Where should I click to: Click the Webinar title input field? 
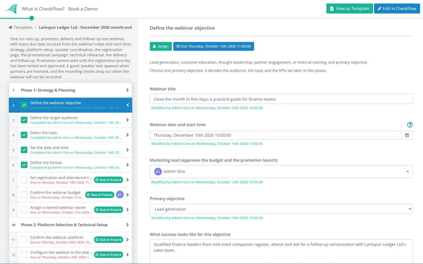281,99
